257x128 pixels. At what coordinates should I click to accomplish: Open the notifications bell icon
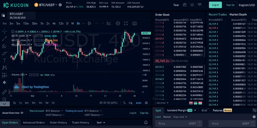tap(146, 122)
